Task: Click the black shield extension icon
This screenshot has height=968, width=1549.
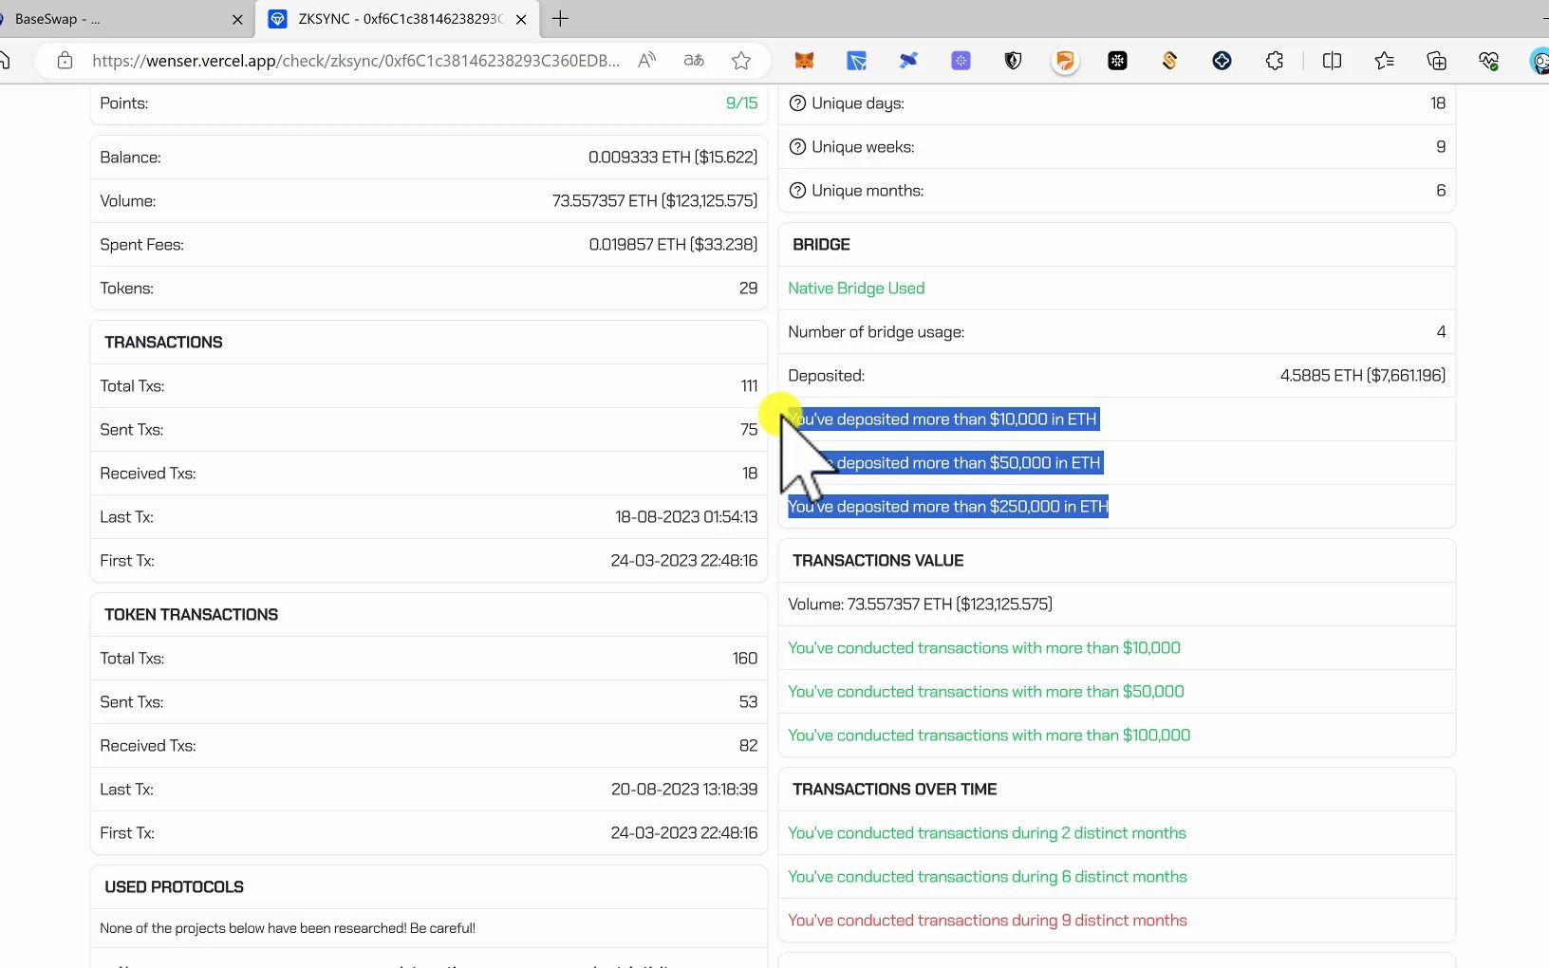Action: [1013, 61]
